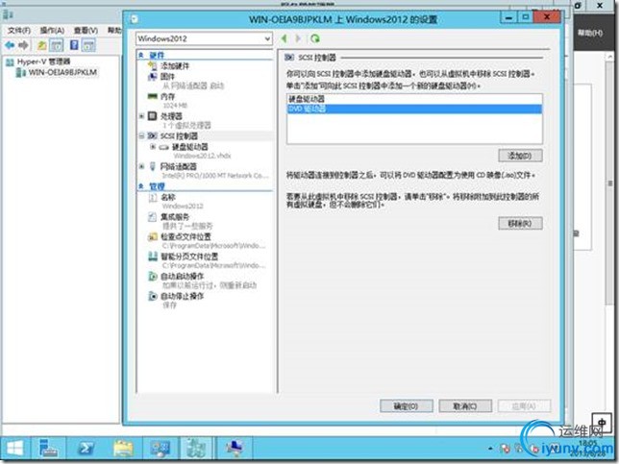Screen dimensions: 619x464
Task: Select 处理器 (Processor) item in hardware list
Action: coord(171,116)
